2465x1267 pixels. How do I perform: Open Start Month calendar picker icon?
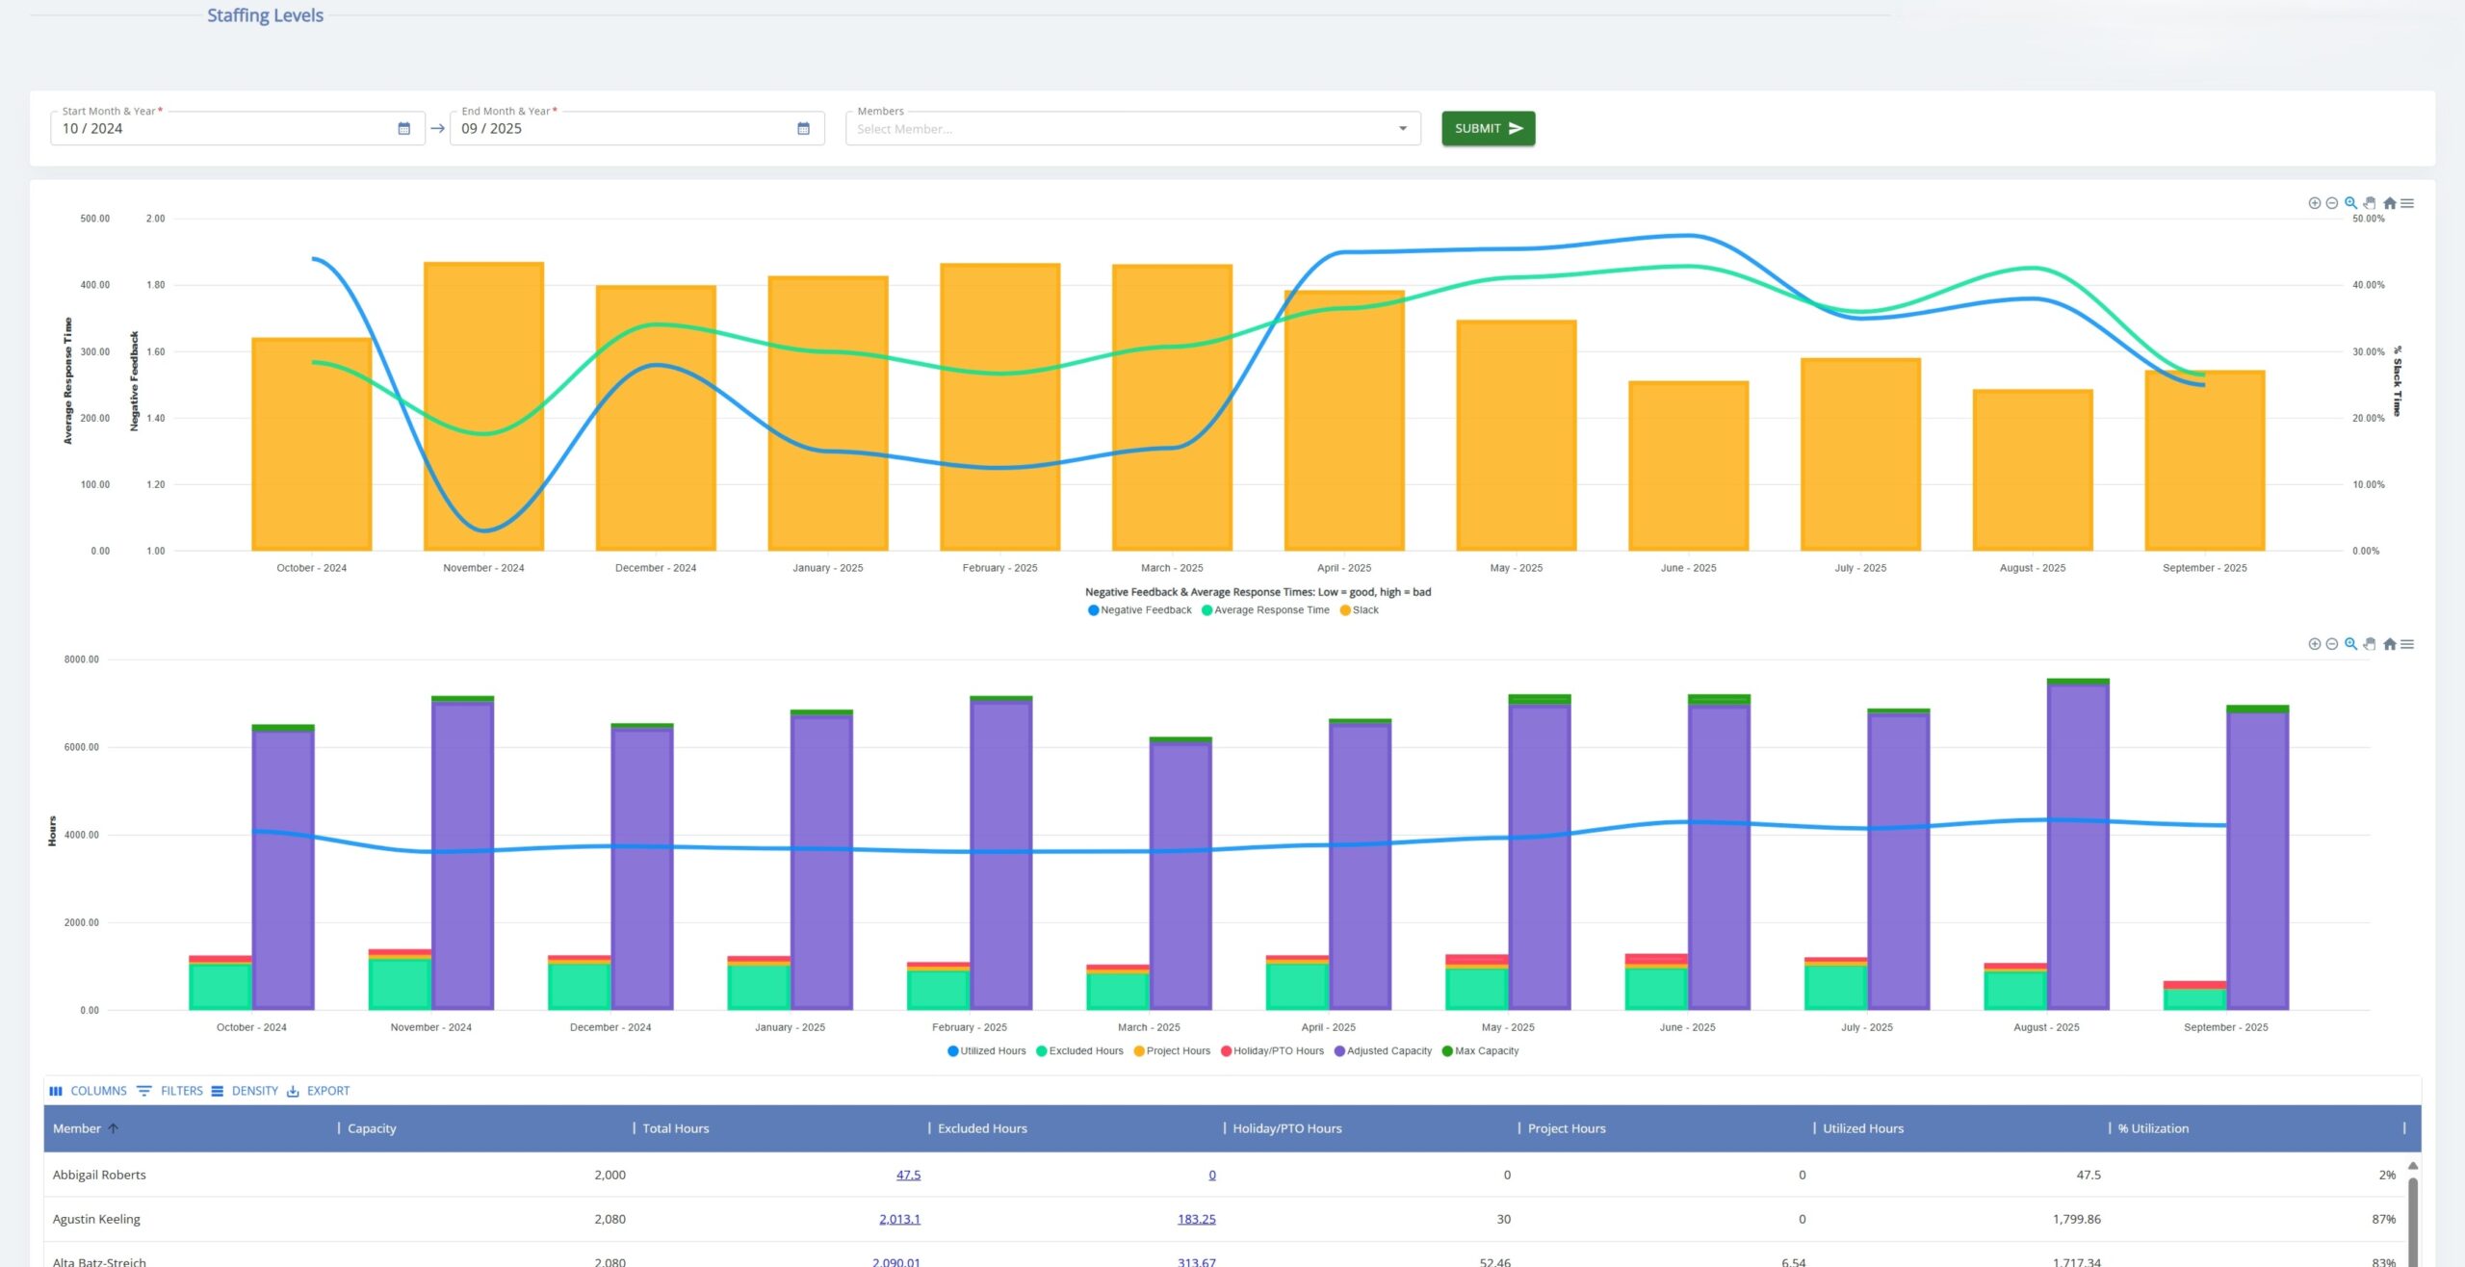404,129
